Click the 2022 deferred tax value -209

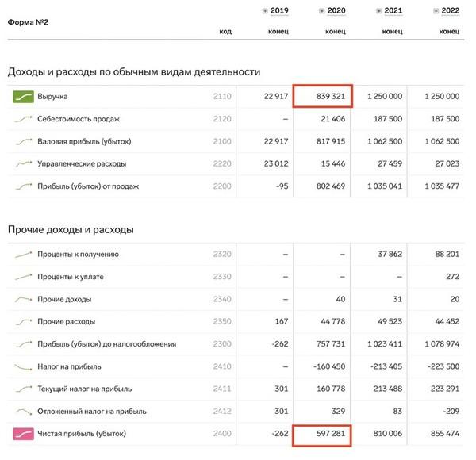(x=451, y=412)
